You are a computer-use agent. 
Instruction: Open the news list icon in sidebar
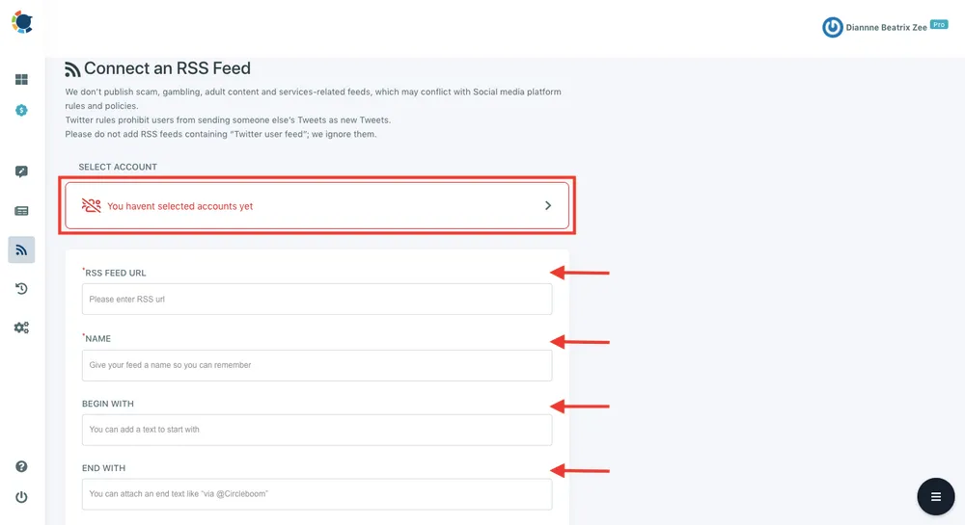21,211
